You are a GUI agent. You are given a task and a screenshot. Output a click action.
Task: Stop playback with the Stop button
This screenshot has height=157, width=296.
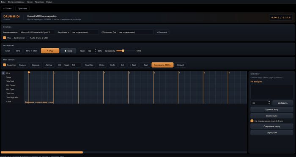point(68,51)
